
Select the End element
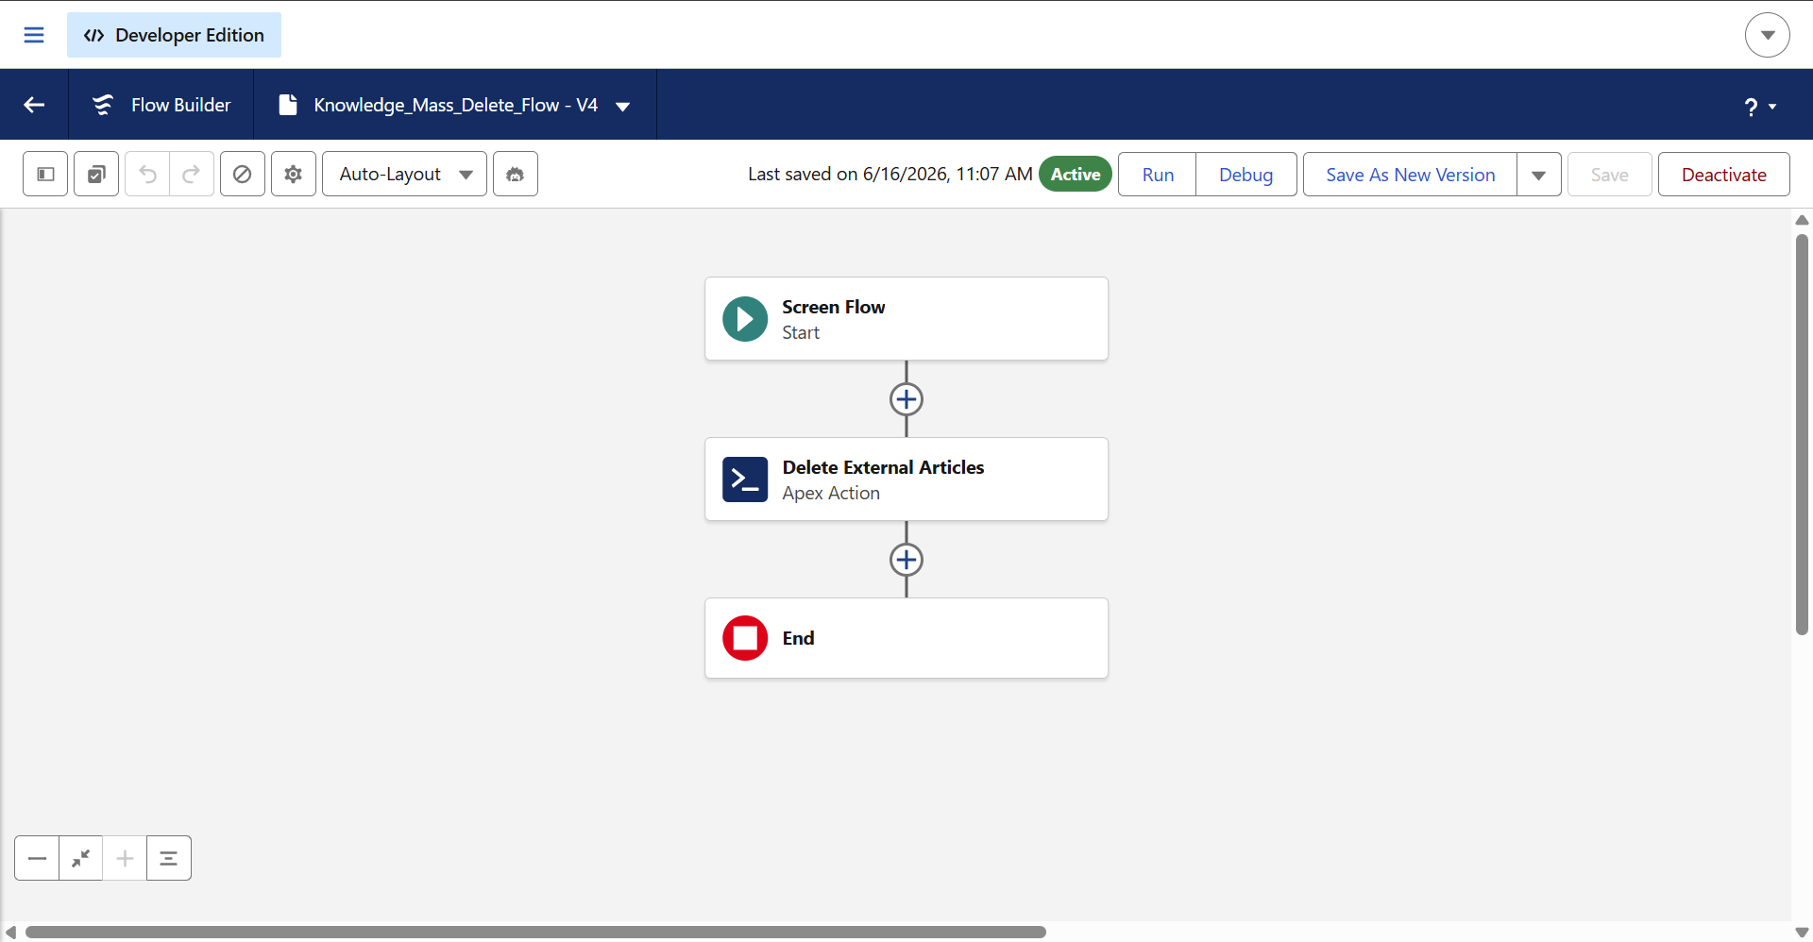[x=906, y=638]
